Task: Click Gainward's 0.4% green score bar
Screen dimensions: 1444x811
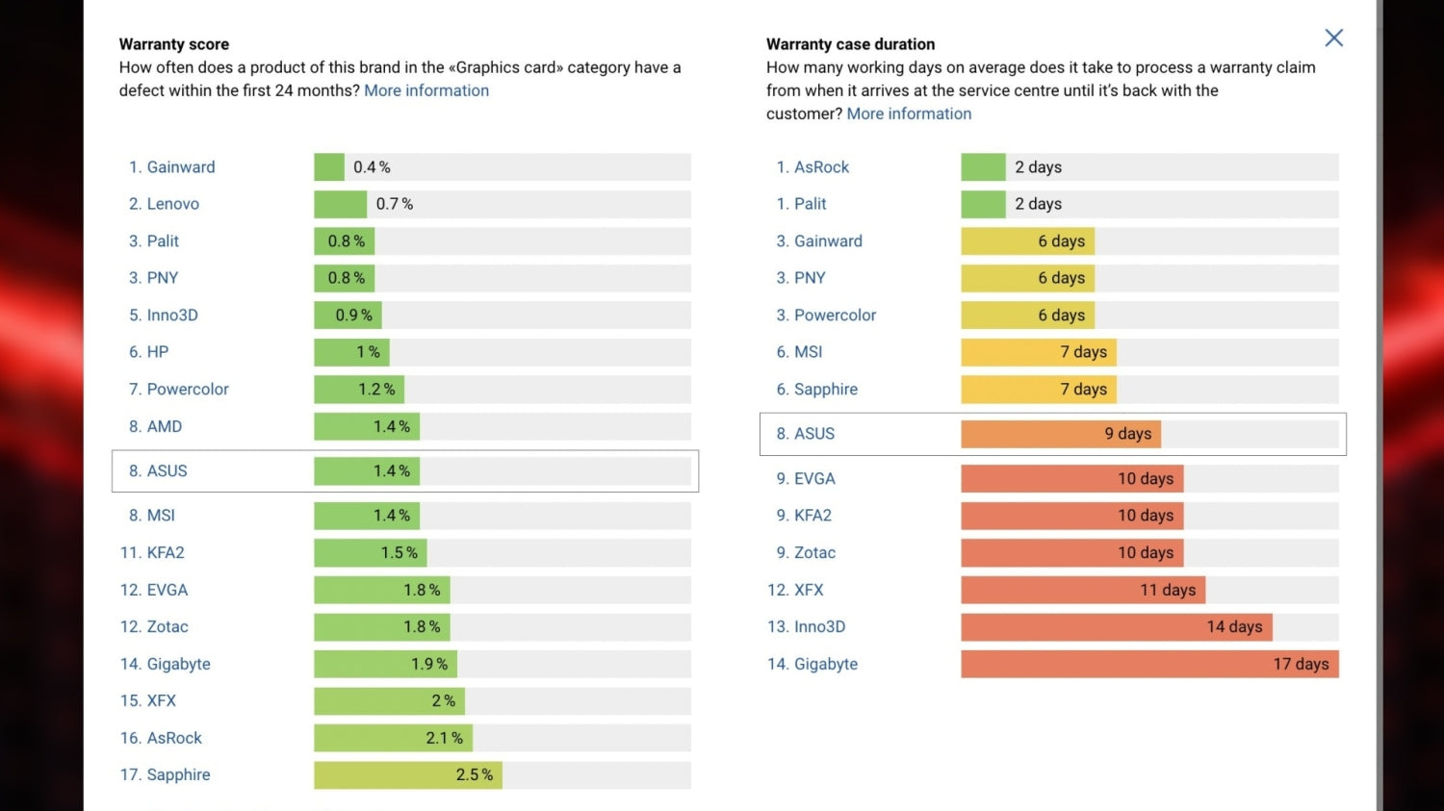Action: [329, 167]
